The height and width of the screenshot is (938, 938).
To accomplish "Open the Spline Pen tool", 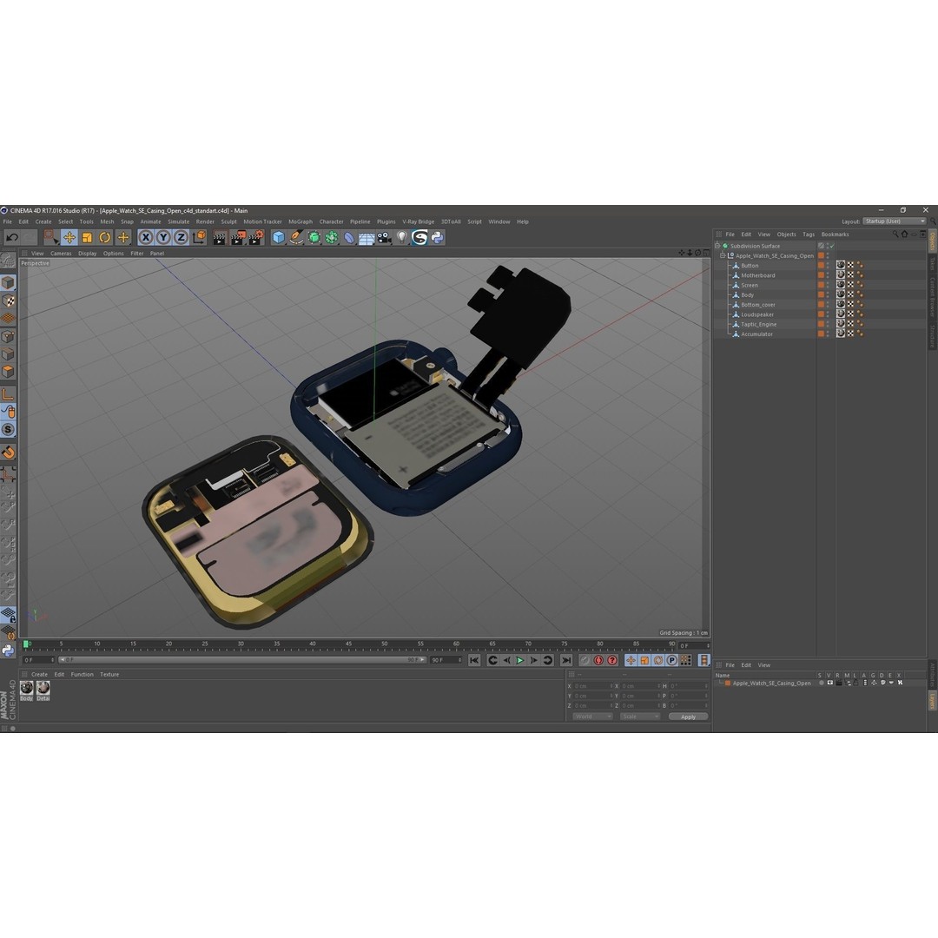I will pyautogui.click(x=296, y=237).
